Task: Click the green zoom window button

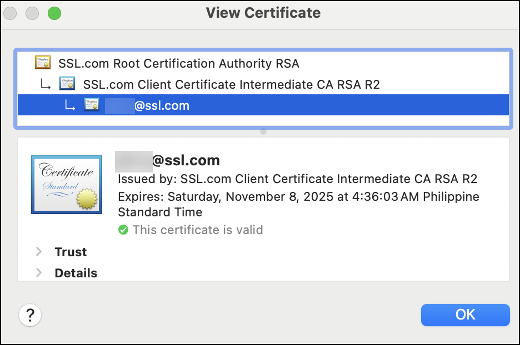Action: (x=54, y=13)
